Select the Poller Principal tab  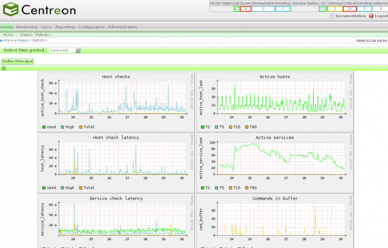tap(18, 61)
